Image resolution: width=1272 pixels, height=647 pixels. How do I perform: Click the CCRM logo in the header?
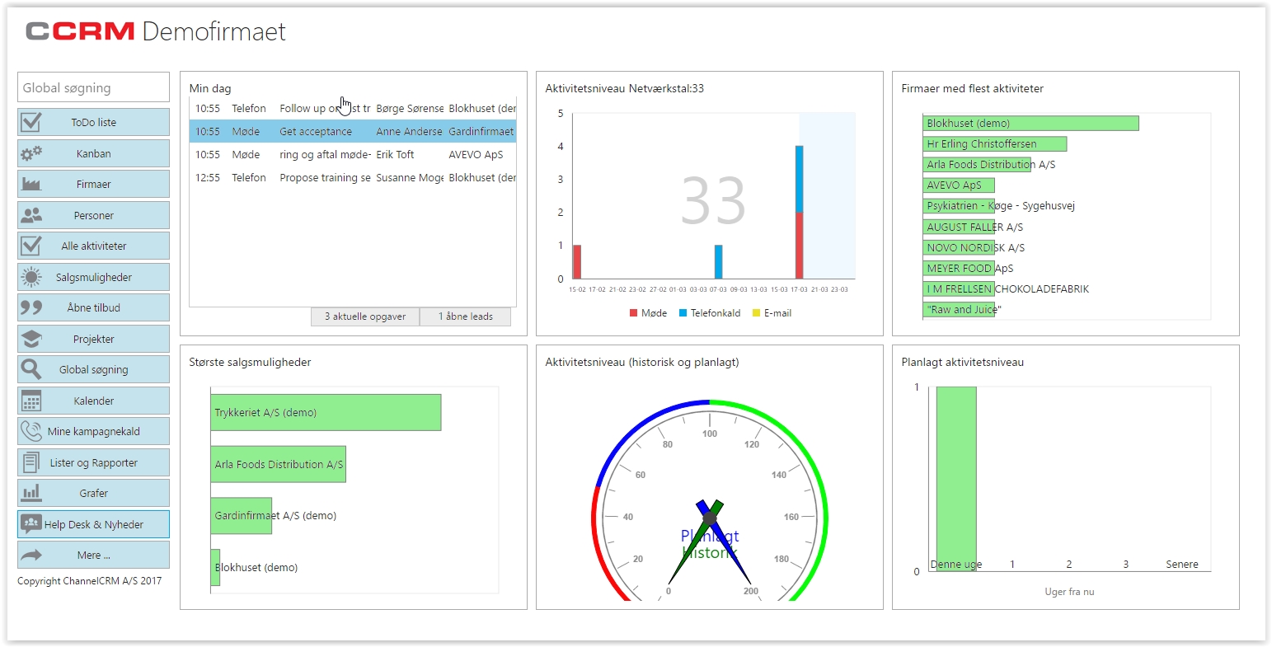pos(80,31)
